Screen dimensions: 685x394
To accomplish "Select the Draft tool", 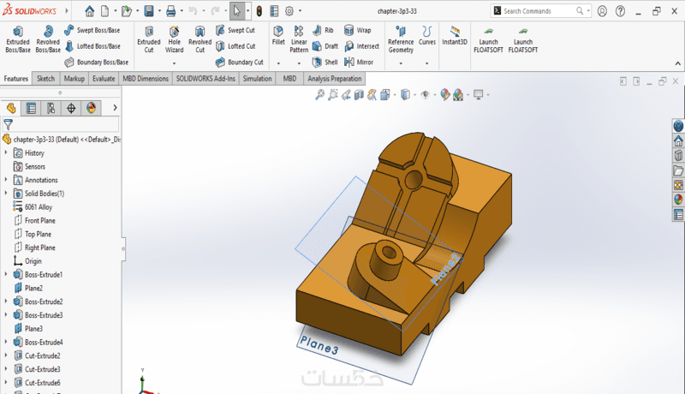I will [x=325, y=46].
